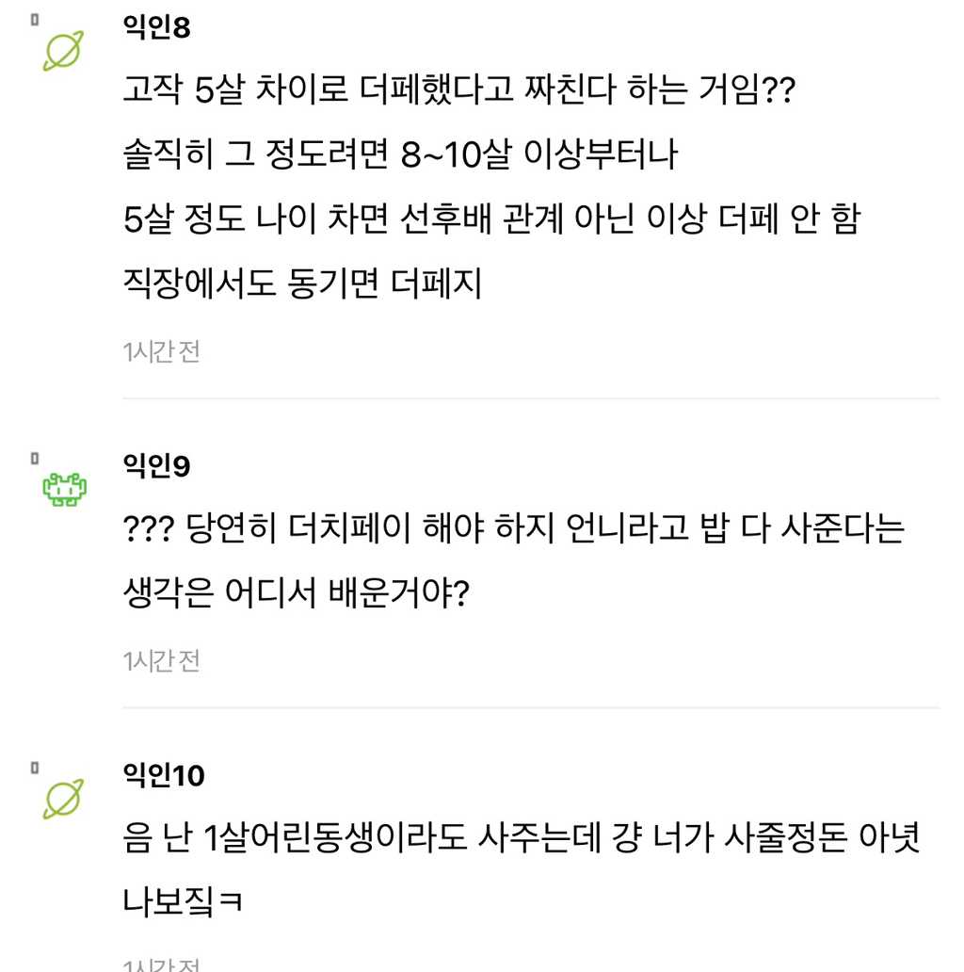The width and height of the screenshot is (964, 972).
Task: Open the 익인10 username
Action: 164,775
